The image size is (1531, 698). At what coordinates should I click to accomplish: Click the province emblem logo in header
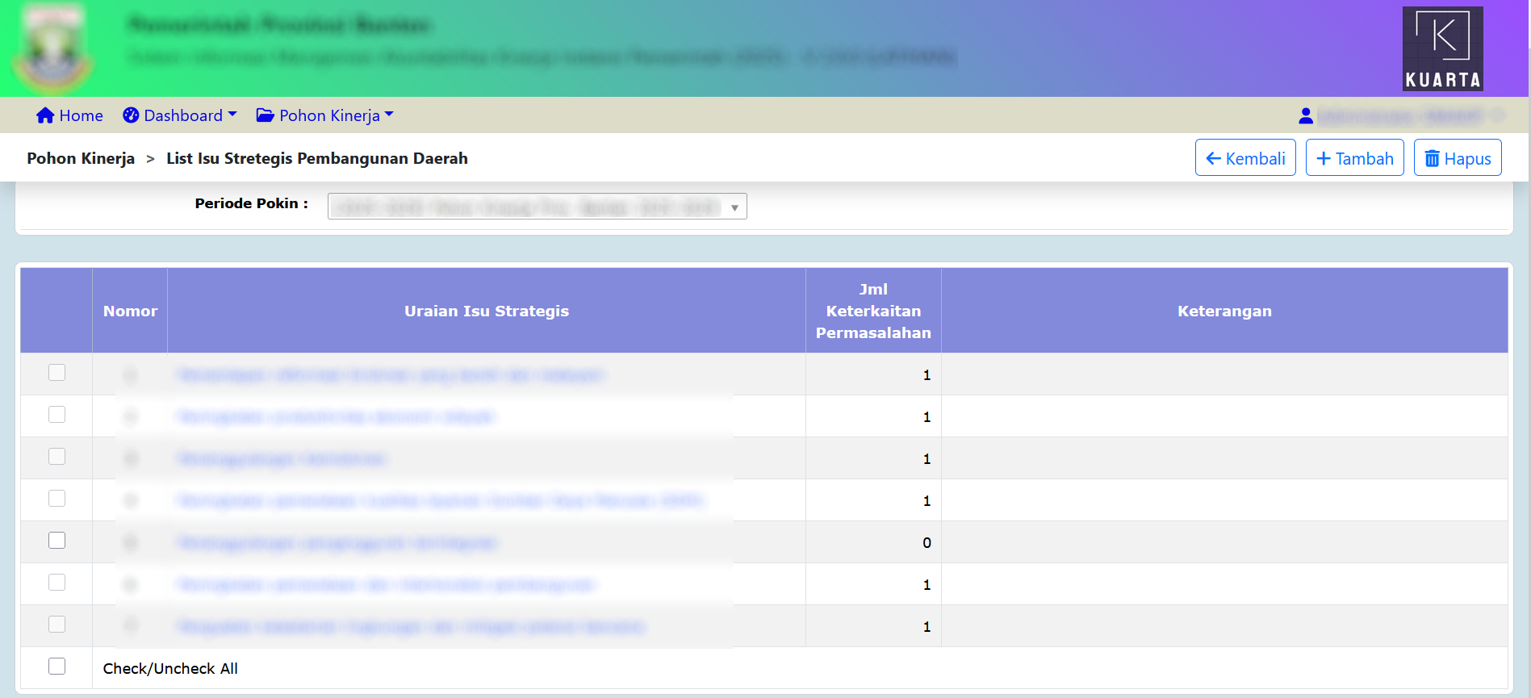(53, 50)
